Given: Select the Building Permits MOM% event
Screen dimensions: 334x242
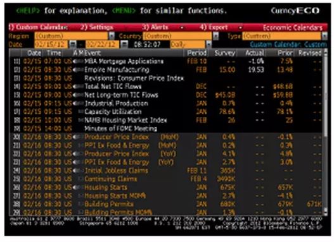Looking at the screenshot, I should click(119, 212).
